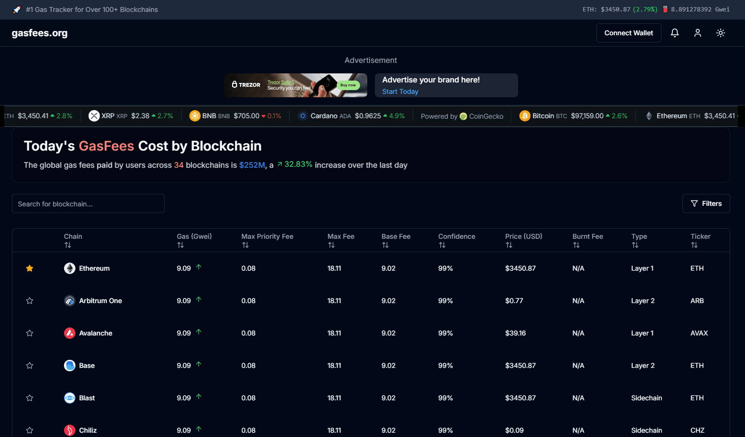Viewport: 745px width, 437px height.
Task: Sort by the Type column
Action: (635, 245)
